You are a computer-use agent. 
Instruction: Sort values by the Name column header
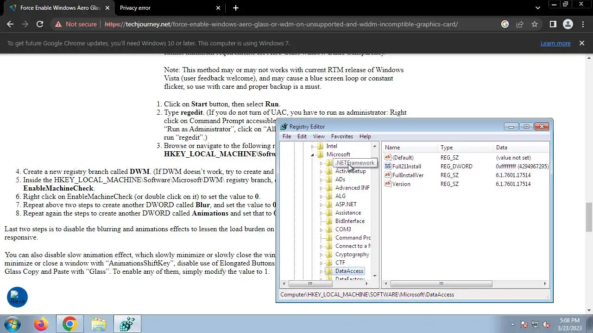pos(410,148)
